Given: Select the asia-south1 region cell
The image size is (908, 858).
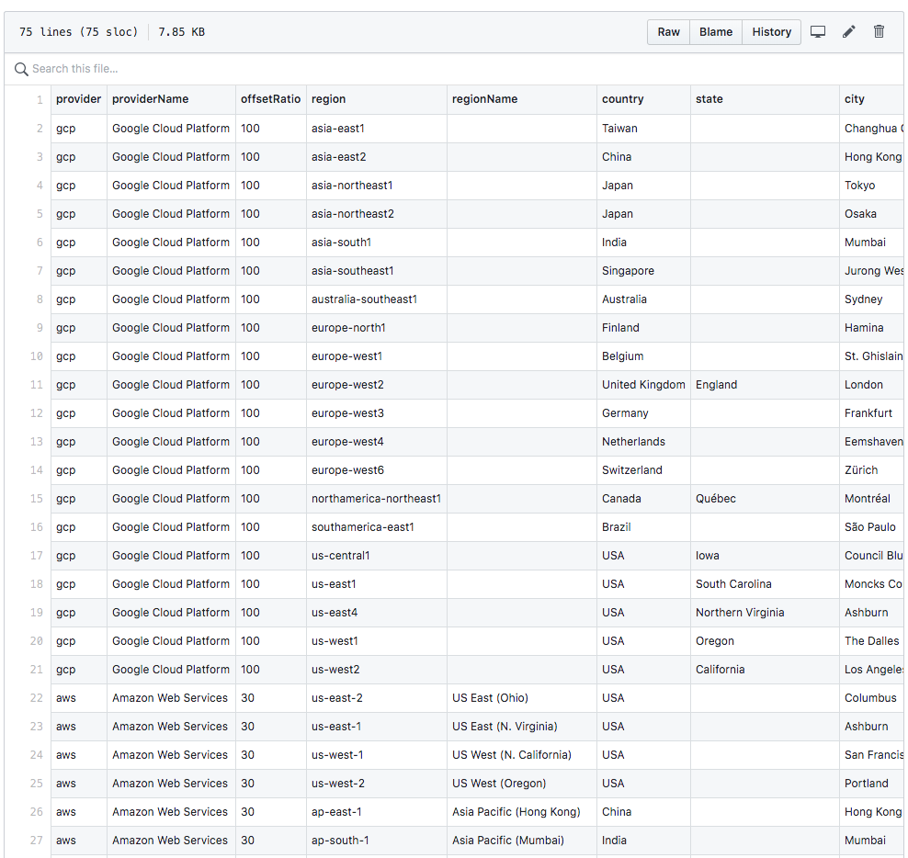Looking at the screenshot, I should point(377,243).
